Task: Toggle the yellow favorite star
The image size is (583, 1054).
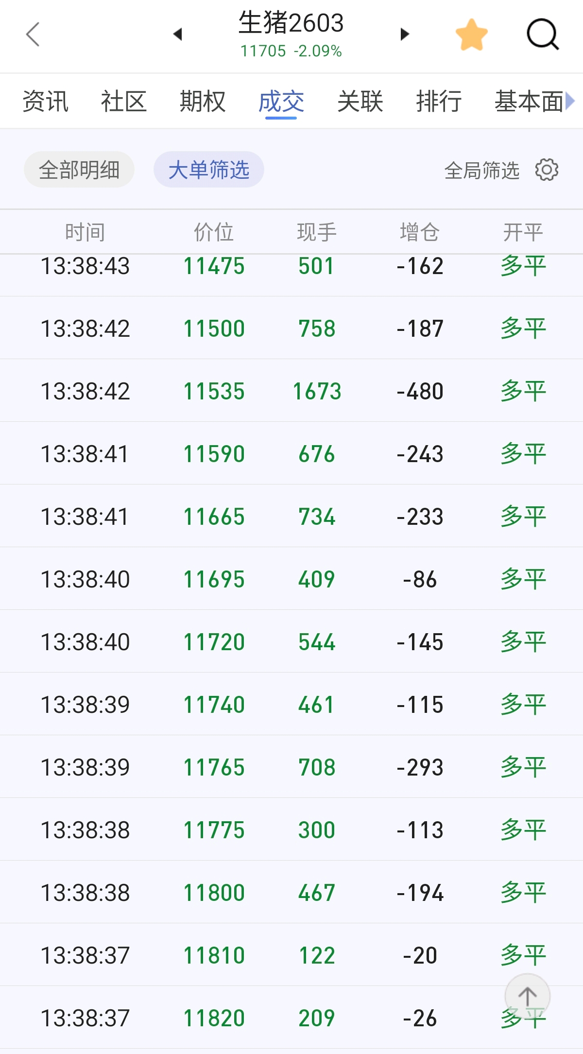Action: [x=471, y=35]
